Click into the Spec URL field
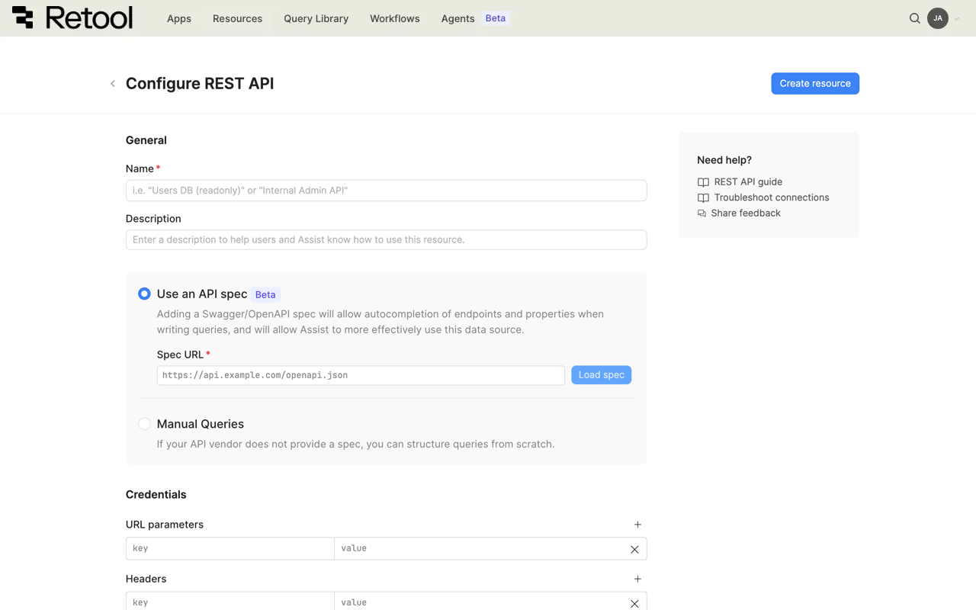The image size is (976, 610). click(361, 375)
